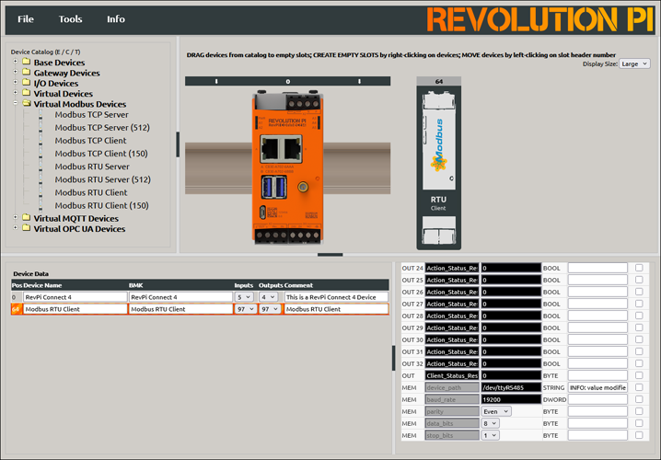Open the File menu
The width and height of the screenshot is (661, 460).
pos(26,19)
